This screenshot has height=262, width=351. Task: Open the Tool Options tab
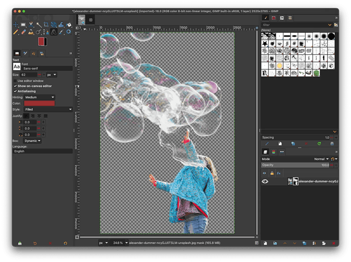[x=17, y=53]
